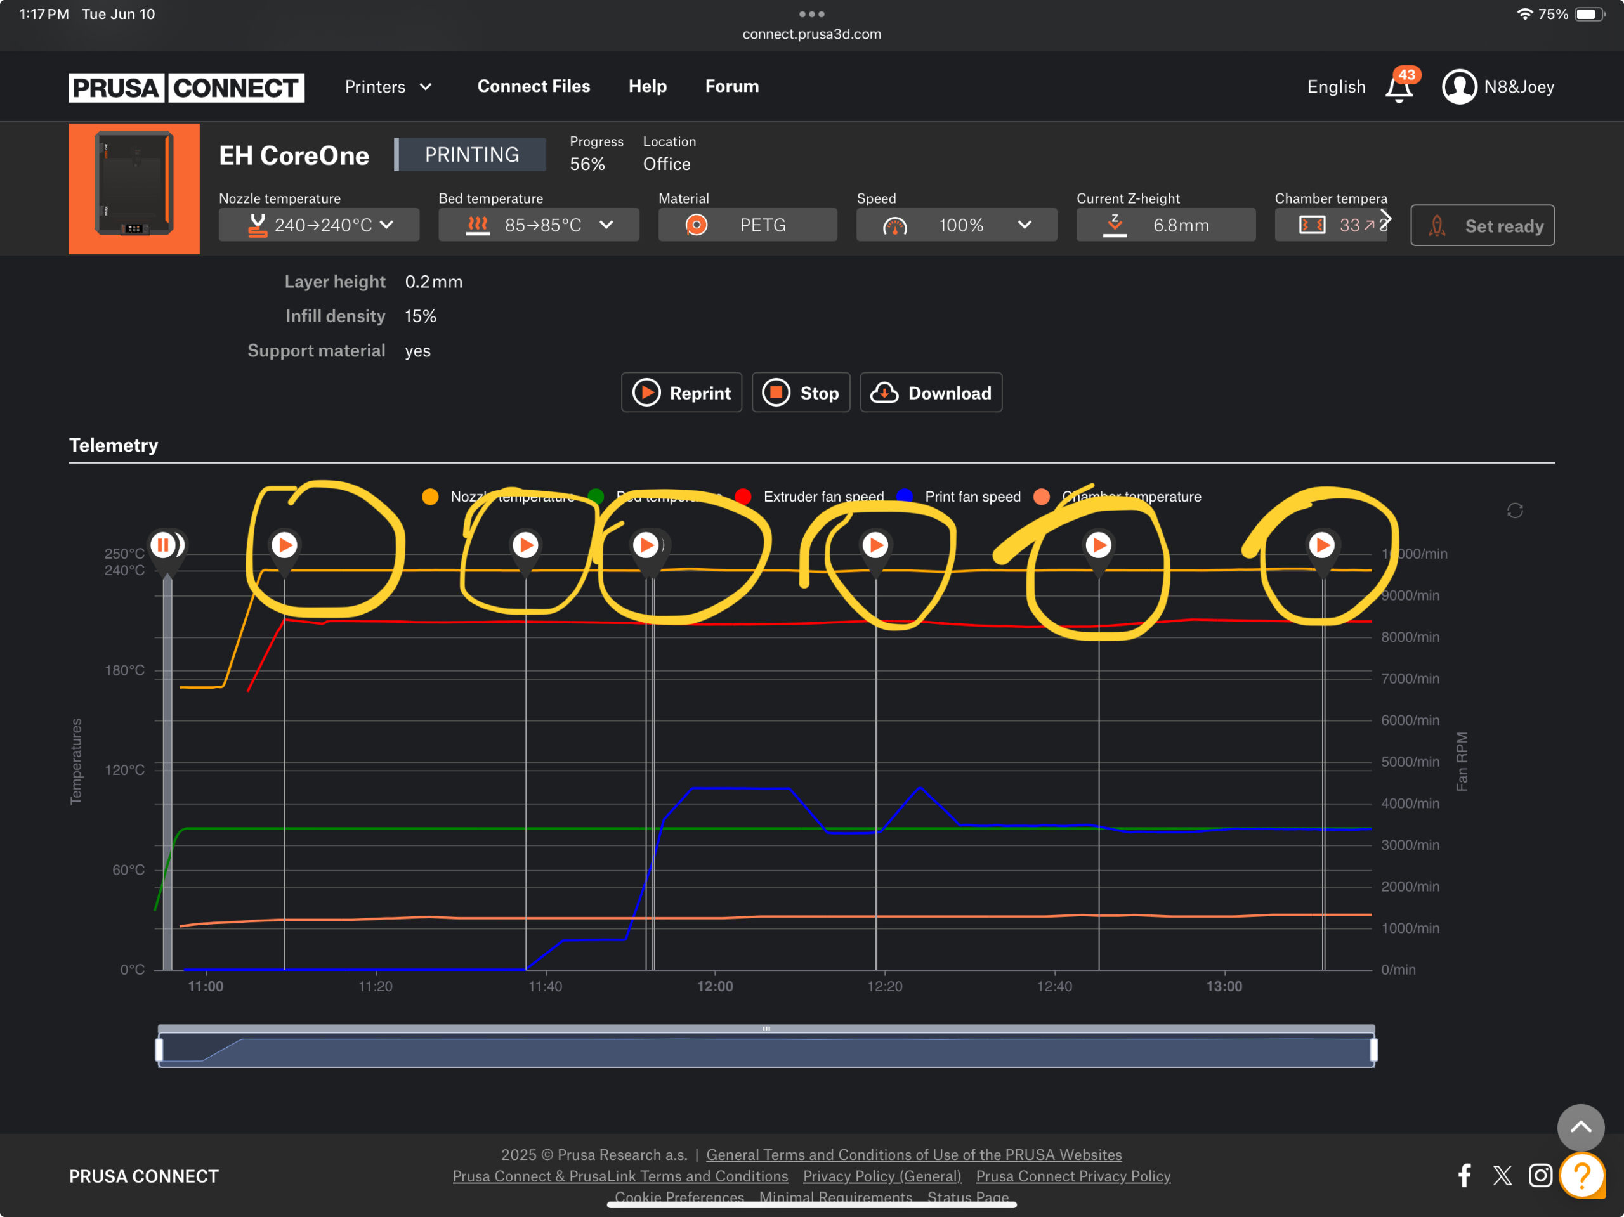Image resolution: width=1624 pixels, height=1217 pixels.
Task: Open Privacy Policy (General) link
Action: coord(882,1176)
